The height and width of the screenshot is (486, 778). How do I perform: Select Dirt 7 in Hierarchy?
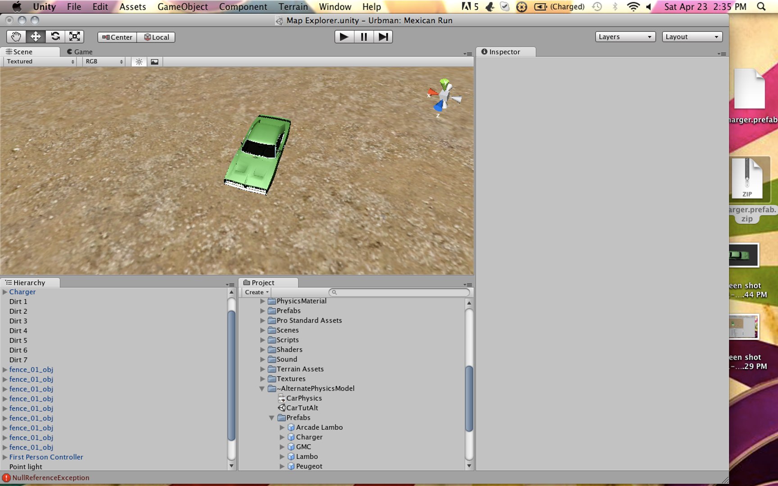[18, 360]
